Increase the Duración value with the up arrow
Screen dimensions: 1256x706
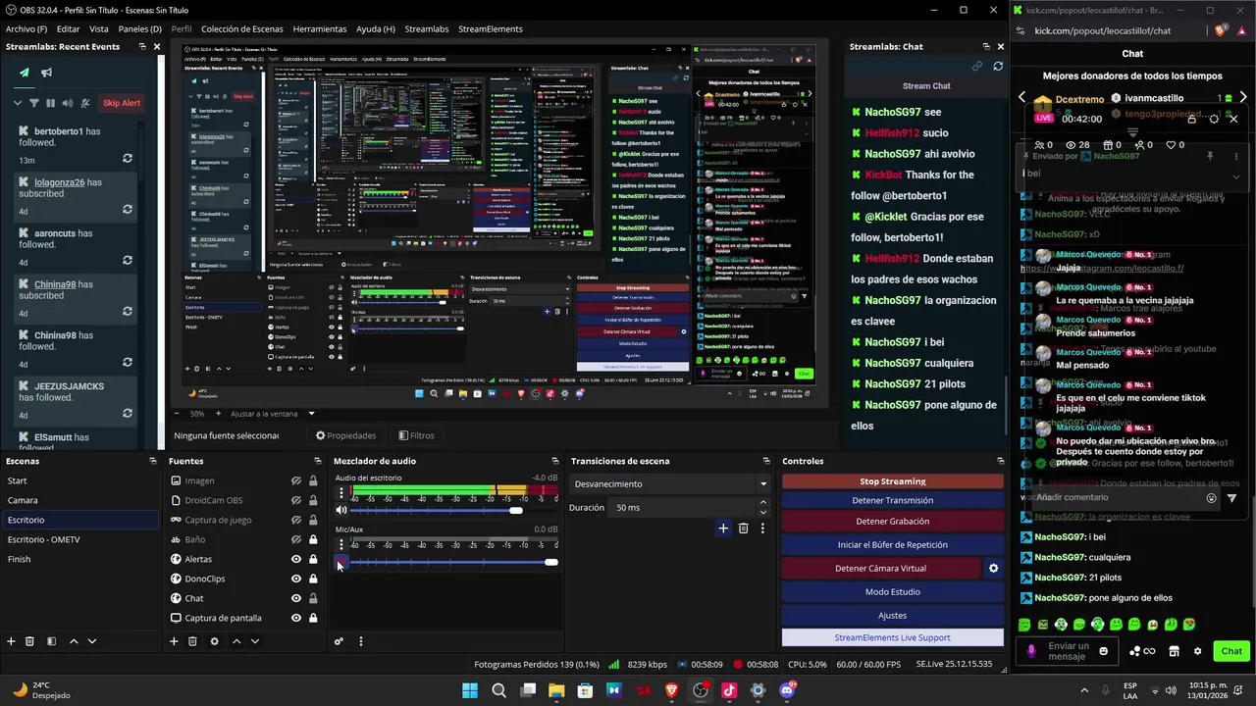point(763,503)
